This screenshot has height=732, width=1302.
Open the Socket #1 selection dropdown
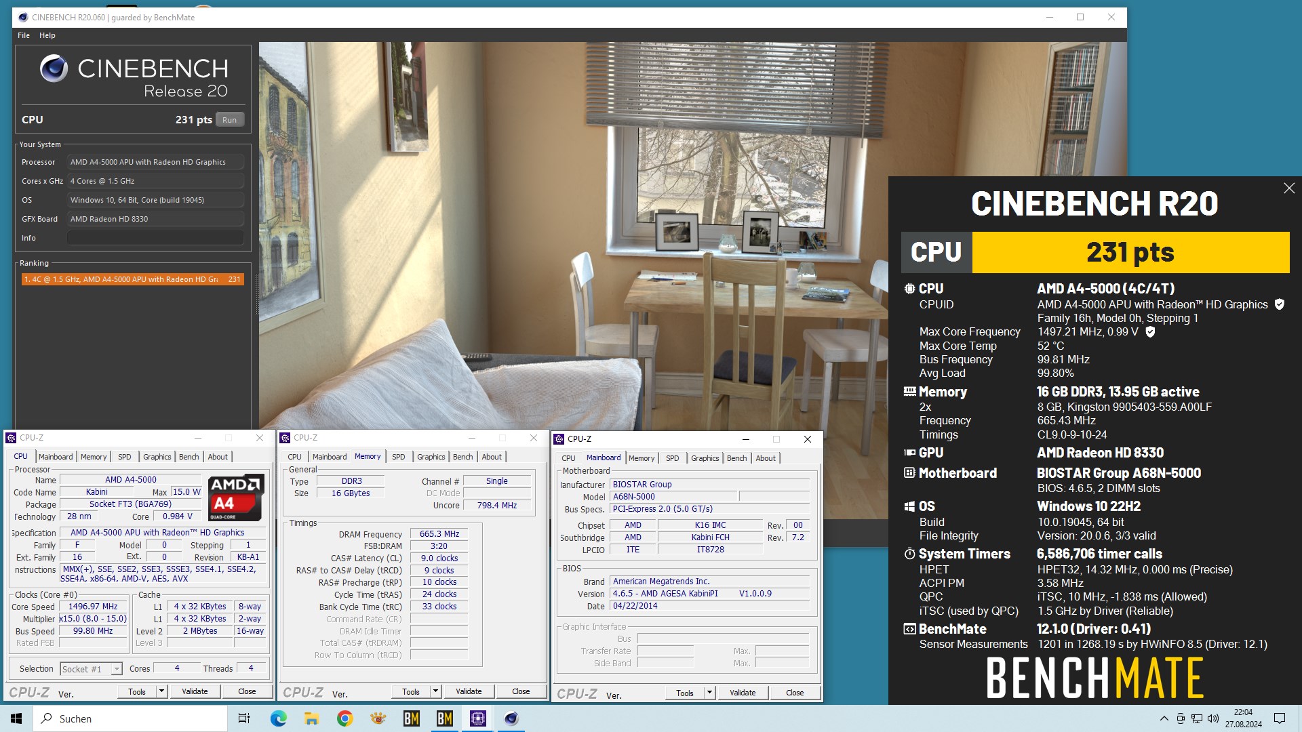coord(117,669)
